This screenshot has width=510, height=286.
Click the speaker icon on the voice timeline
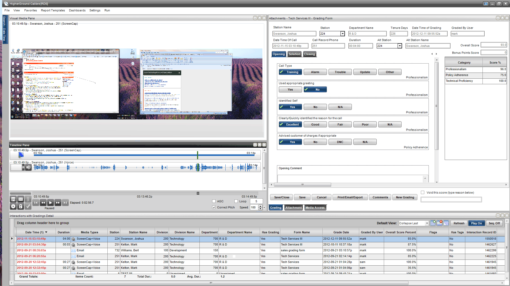click(x=29, y=167)
